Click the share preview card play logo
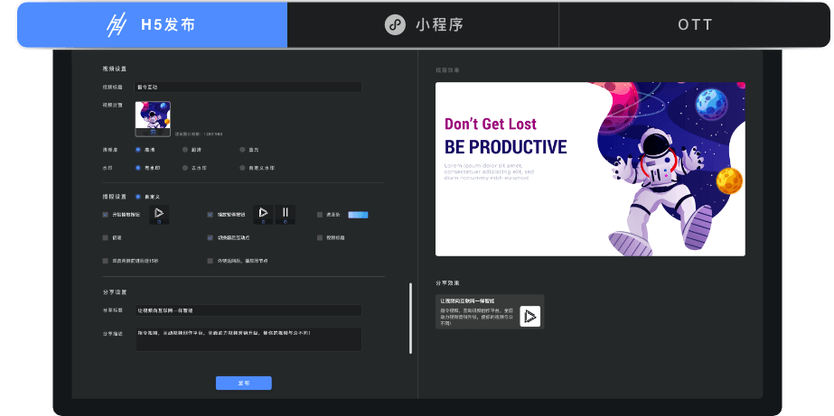Image resolution: width=834 pixels, height=416 pixels. pyautogui.click(x=529, y=316)
